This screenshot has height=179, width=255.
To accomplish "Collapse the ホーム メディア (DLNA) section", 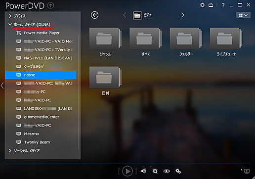I will pos(10,24).
